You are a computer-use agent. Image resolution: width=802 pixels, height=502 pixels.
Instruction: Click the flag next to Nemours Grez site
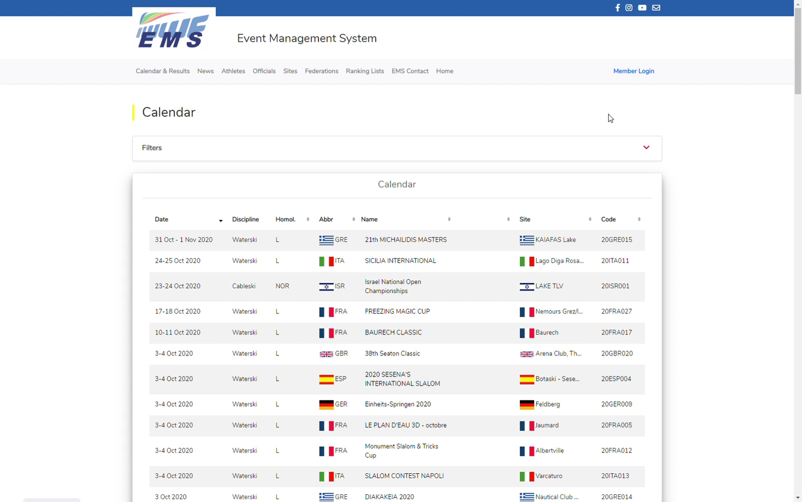pyautogui.click(x=526, y=312)
